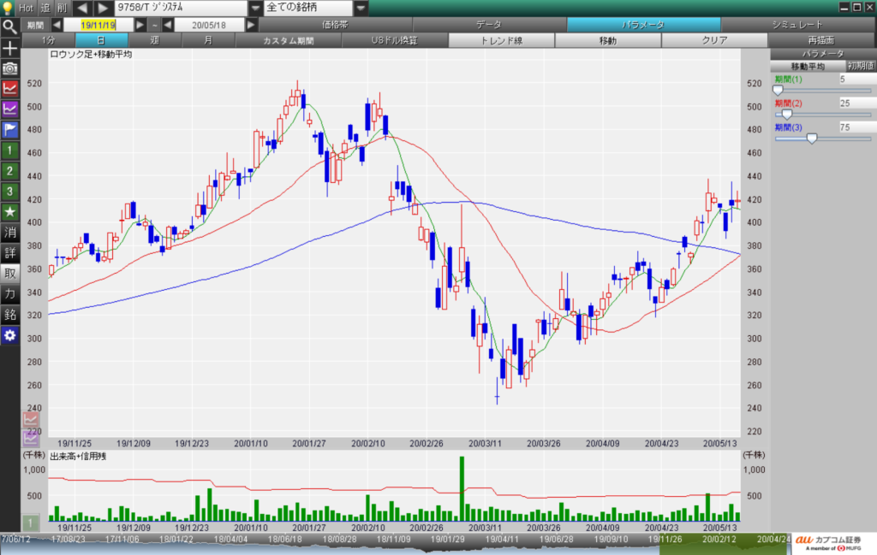The height and width of the screenshot is (555, 877).
Task: Click the magnifying glass search icon
Action: 9,26
